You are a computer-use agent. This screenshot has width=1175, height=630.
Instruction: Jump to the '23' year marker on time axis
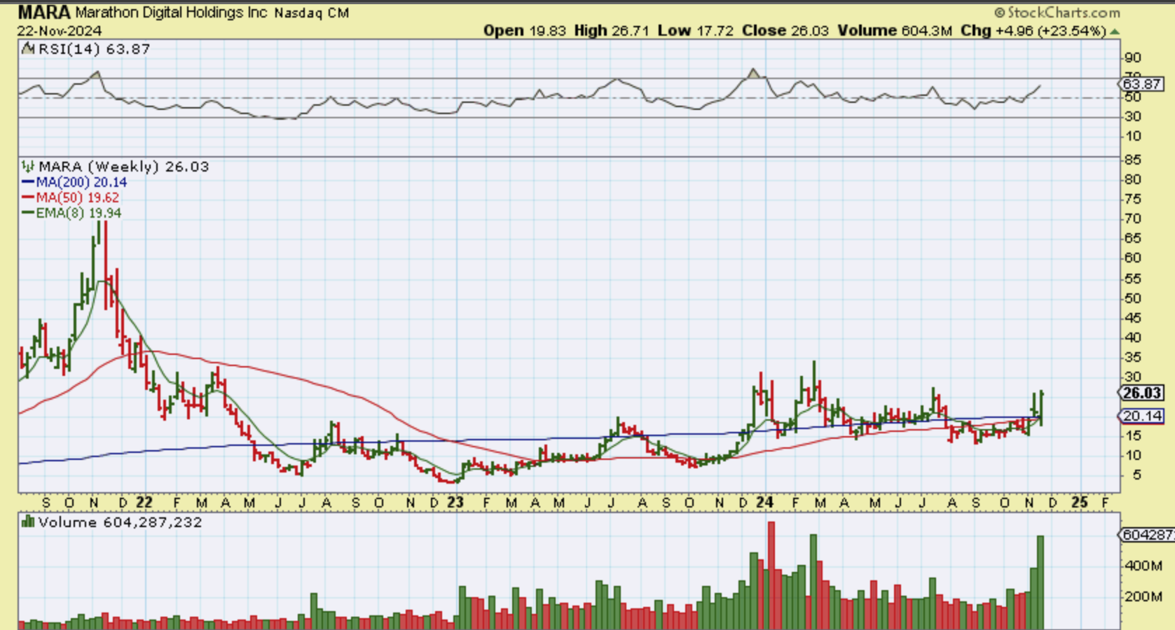455,502
